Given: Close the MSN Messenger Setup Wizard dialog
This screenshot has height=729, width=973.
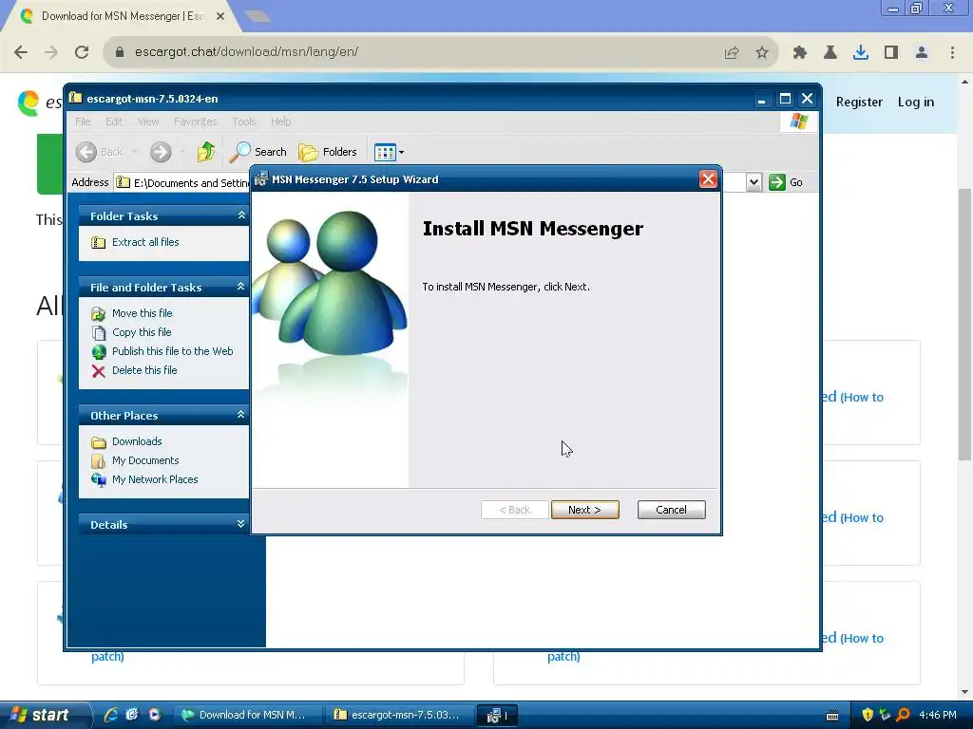Looking at the screenshot, I should (x=708, y=179).
